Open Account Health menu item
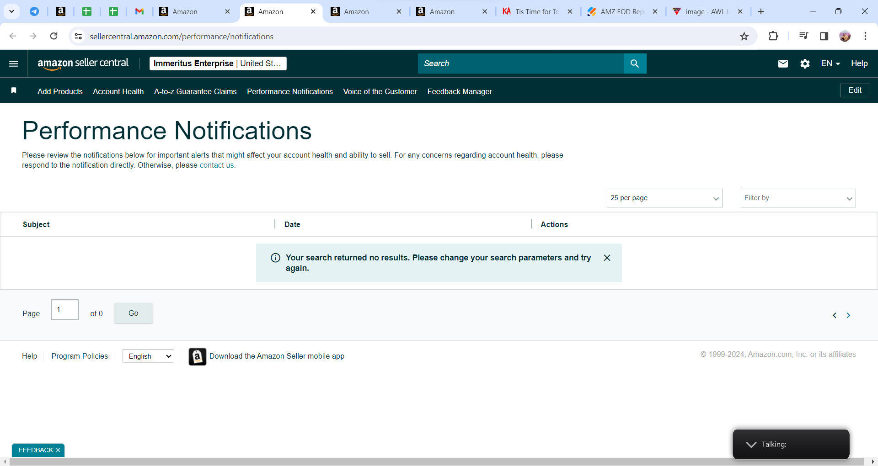The width and height of the screenshot is (878, 466). tap(118, 91)
